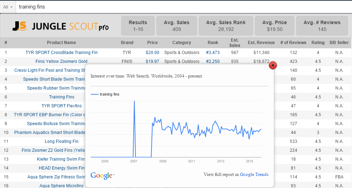Sort by Price column header
The height and width of the screenshot is (188, 352).
[x=153, y=43]
